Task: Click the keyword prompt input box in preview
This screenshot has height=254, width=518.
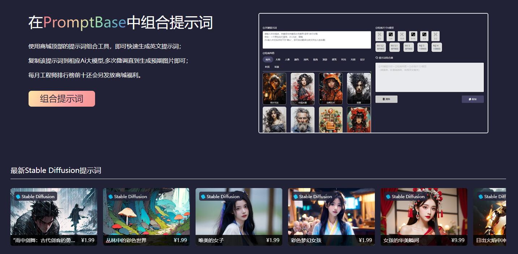Action: pos(317,40)
